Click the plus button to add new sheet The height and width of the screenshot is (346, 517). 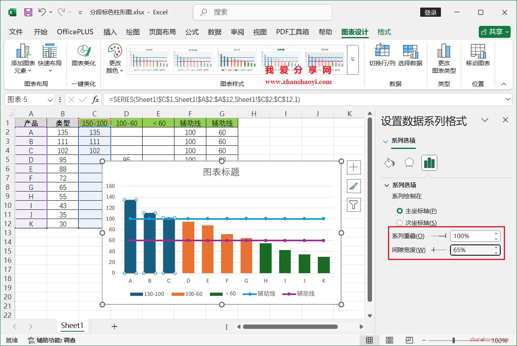click(114, 326)
